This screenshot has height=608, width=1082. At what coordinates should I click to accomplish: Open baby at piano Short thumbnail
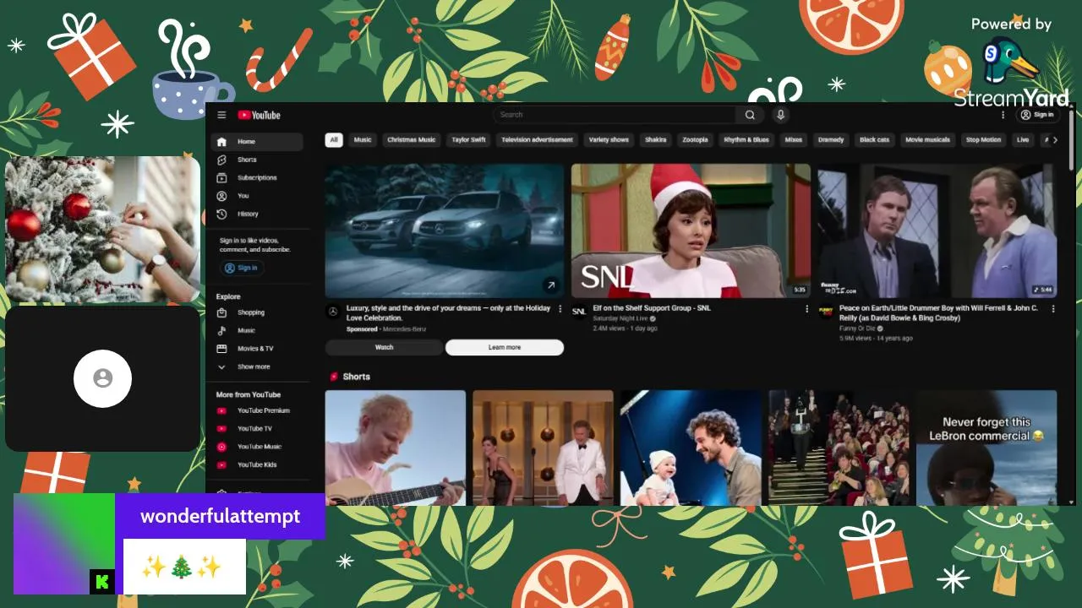tap(691, 448)
